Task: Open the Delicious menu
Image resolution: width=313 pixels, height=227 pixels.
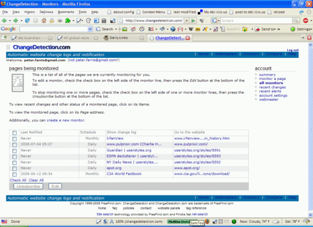Action: 46,12
